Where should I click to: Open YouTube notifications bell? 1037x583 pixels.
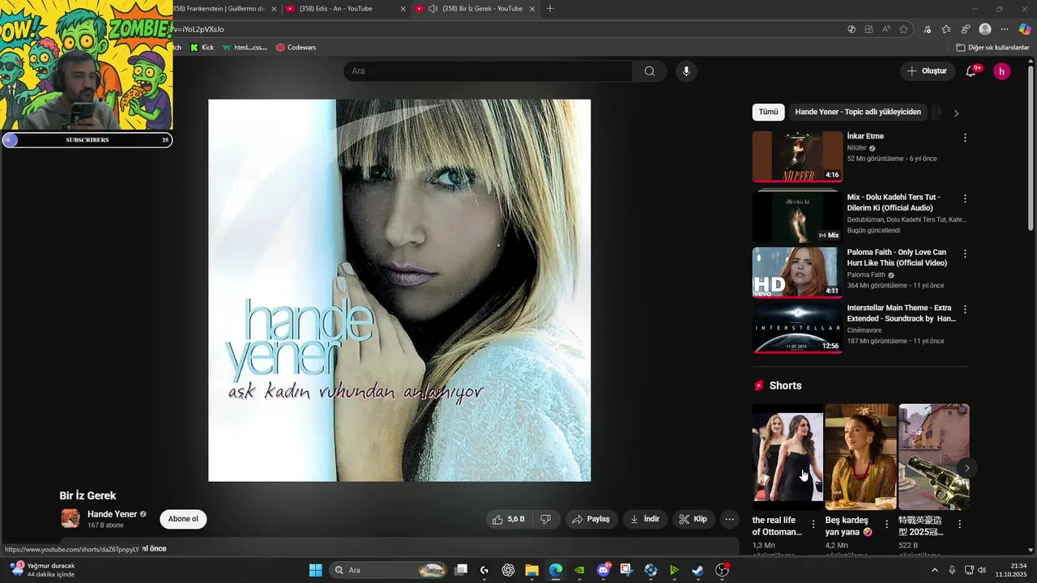[971, 71]
